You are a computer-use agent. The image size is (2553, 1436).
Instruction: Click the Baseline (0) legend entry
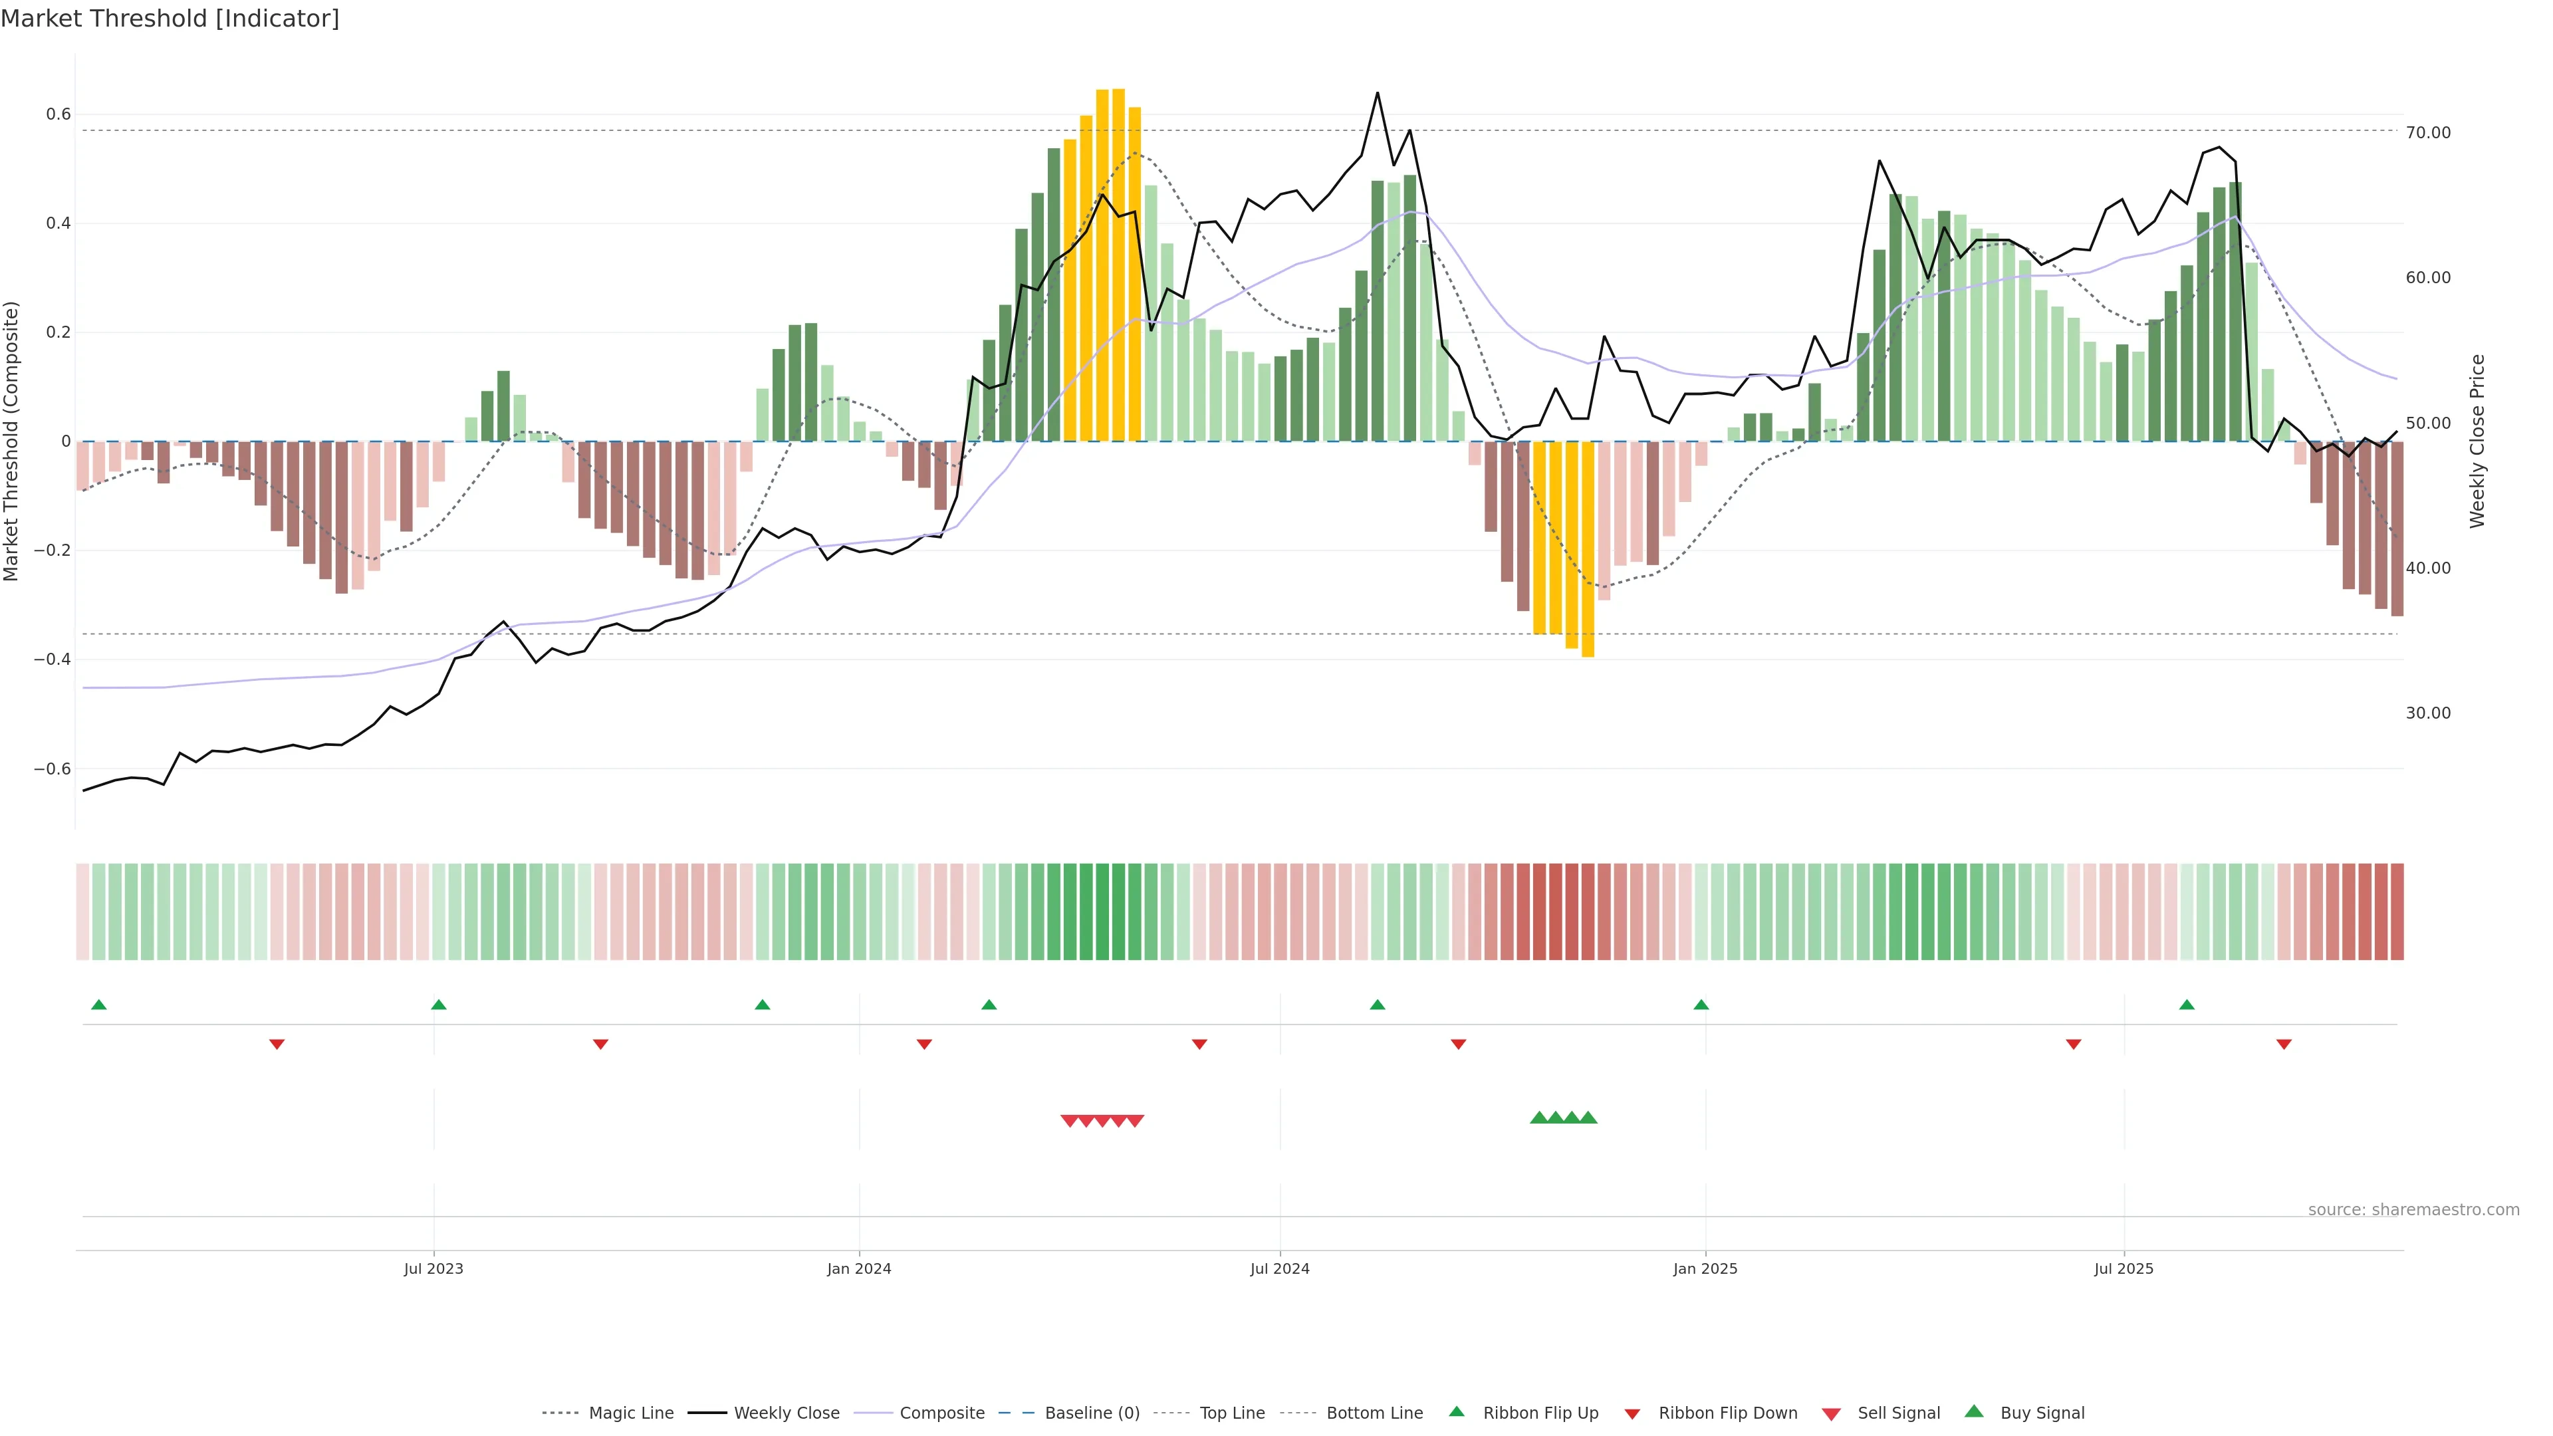[x=1092, y=1413]
